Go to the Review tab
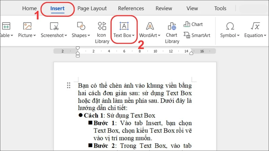The image size is (269, 151). tap(164, 8)
